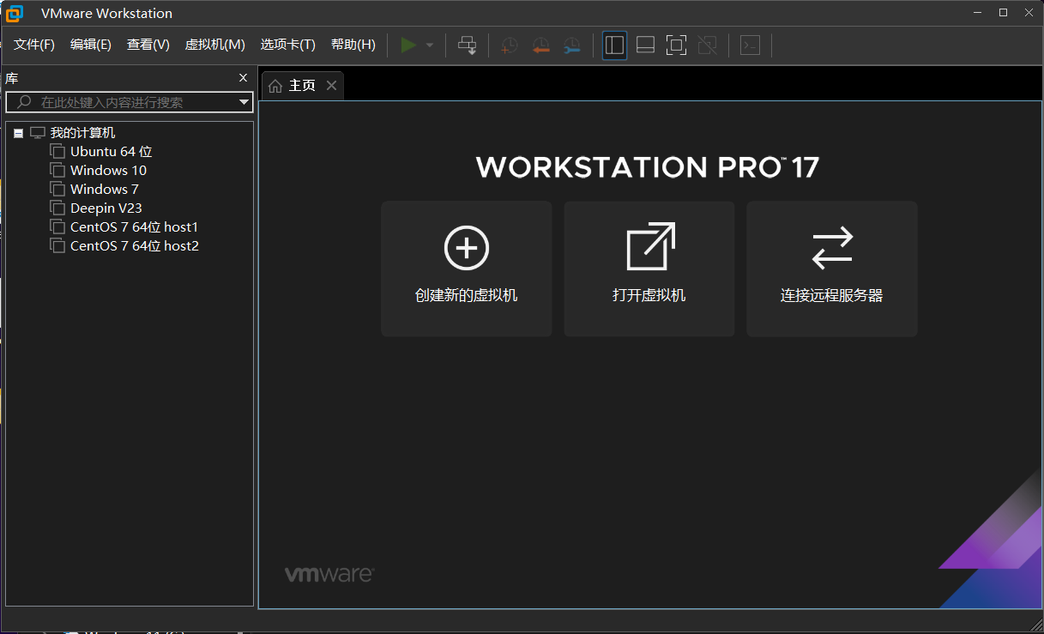Click the green power on play button
Screen dimensions: 1044x634
coord(408,45)
